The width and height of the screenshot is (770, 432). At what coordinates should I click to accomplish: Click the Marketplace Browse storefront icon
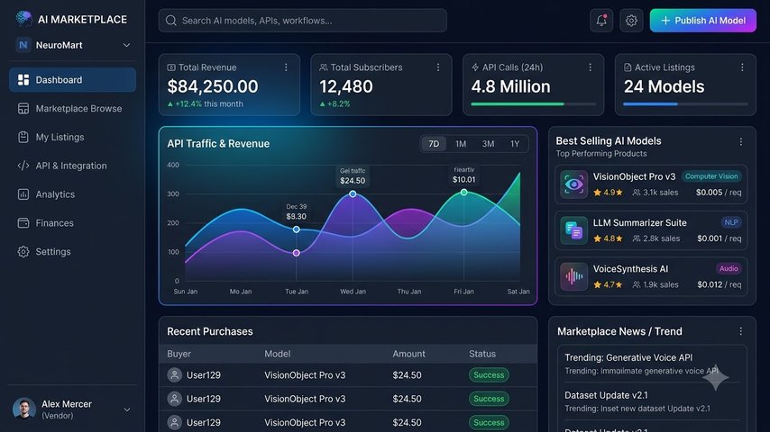click(23, 108)
